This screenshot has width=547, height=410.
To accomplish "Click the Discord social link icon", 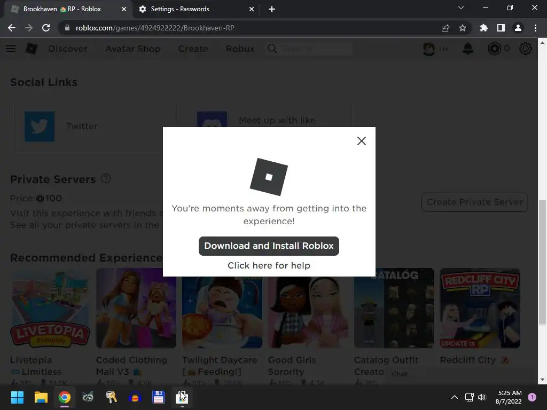I will click(x=212, y=119).
